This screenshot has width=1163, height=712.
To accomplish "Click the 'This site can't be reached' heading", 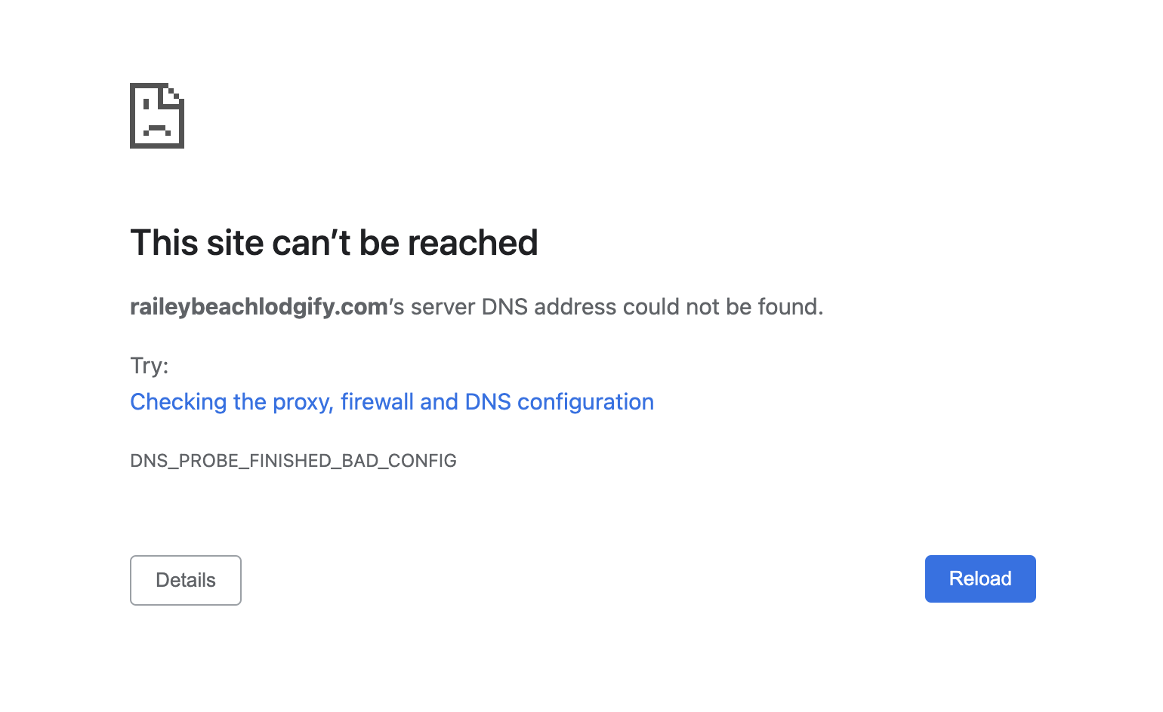I will click(335, 242).
